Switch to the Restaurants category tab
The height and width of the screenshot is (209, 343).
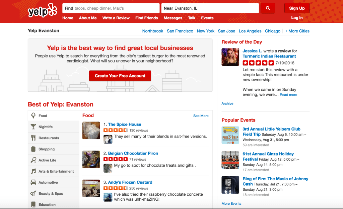coord(53,138)
